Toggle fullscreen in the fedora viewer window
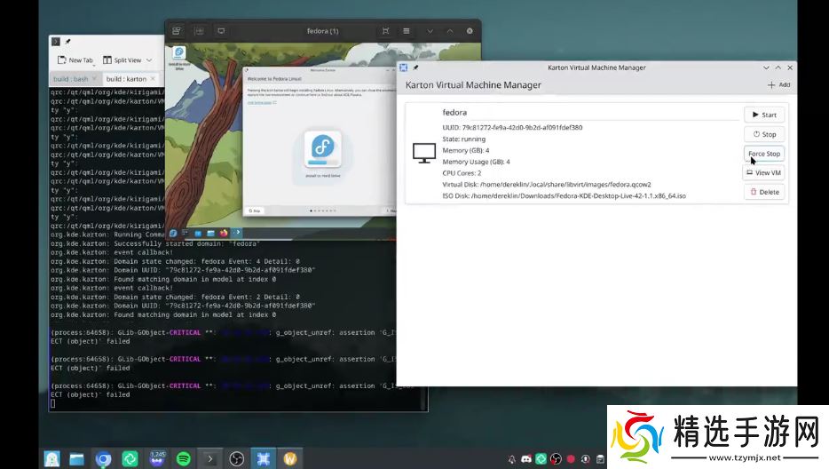The image size is (829, 469). (x=385, y=31)
